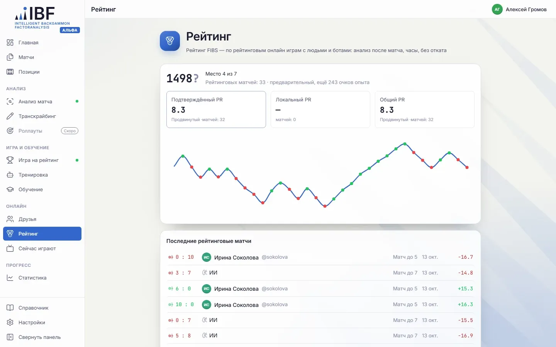Open the ИИ match with score 0 : 7

click(320, 320)
